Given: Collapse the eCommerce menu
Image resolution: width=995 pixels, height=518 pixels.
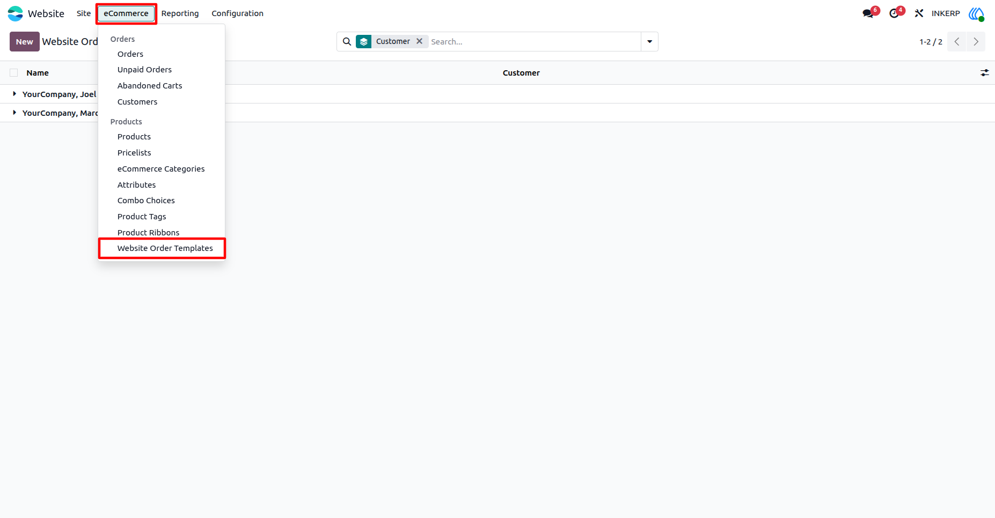Looking at the screenshot, I should 126,13.
